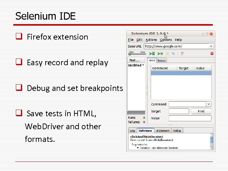Click the Command combo box field
Viewport: 228px width, 171px height.
tap(187, 104)
